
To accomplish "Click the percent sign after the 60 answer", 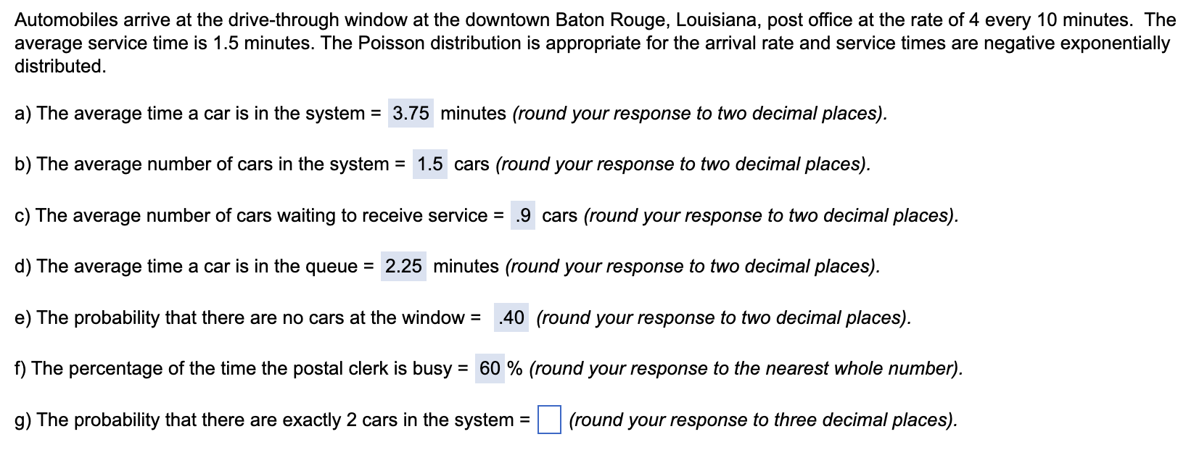I will [514, 368].
